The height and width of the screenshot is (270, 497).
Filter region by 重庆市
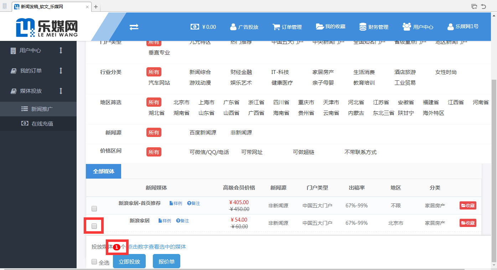306,102
